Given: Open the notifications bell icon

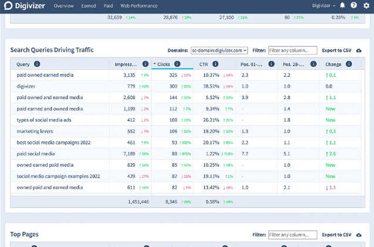Looking at the screenshot, I should click(x=343, y=6).
